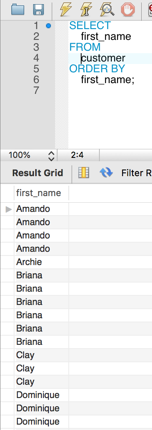Execute statement under cursor lightning icon
Image resolution: width=152 pixels, height=430 pixels.
click(x=86, y=10)
